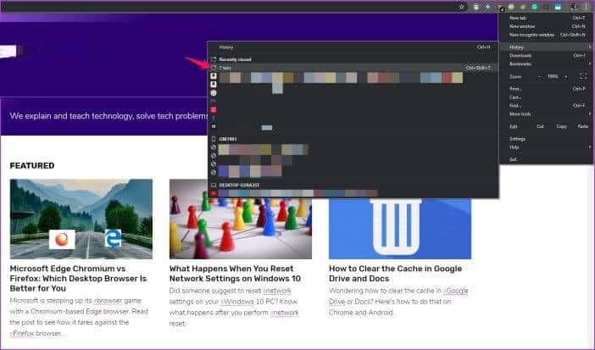595x350 pixels.
Task: Choose Exit from the Chrome menu
Action: pos(546,159)
